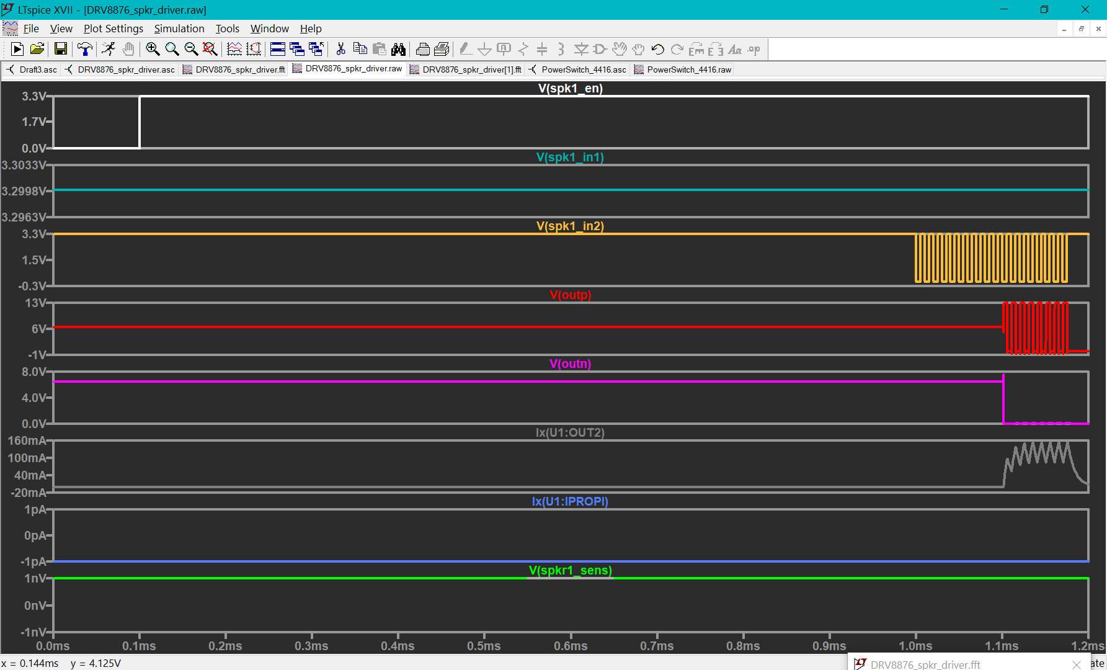Click the New Schematic toolbar icon
The height and width of the screenshot is (670, 1107).
(17, 49)
